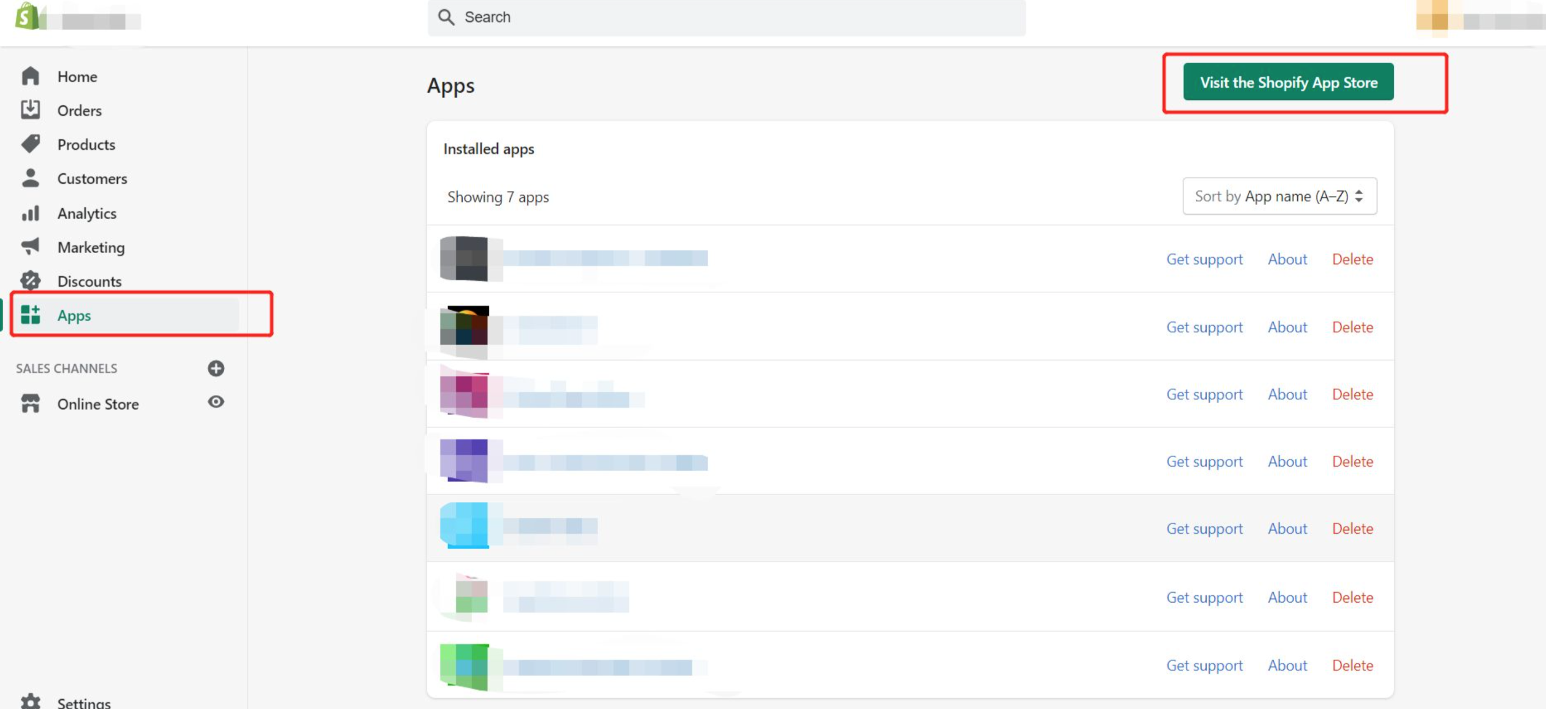Viewport: 1546px width, 709px height.
Task: Click the Apps icon in the sidebar
Action: 28,315
